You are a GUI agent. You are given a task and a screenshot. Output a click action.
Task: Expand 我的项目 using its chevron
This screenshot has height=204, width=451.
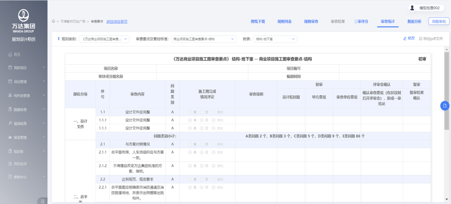pyautogui.click(x=44, y=67)
